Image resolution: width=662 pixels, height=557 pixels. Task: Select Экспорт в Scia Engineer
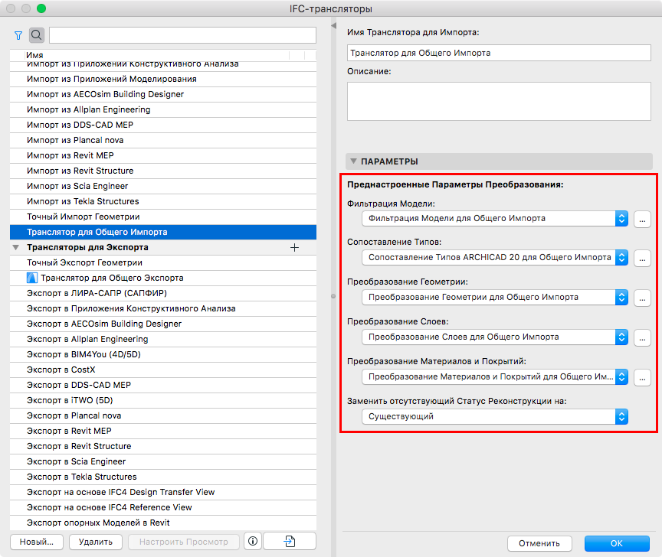pos(163,461)
